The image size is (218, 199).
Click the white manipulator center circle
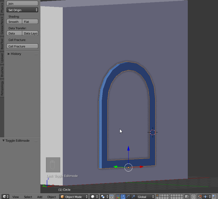128,167
